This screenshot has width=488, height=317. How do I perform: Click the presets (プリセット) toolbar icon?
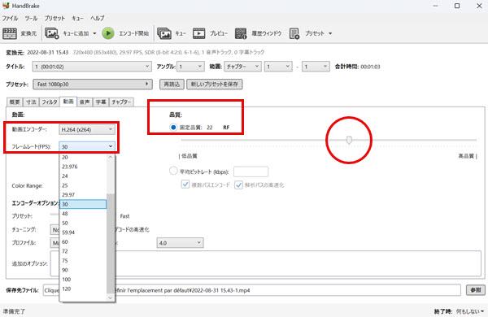coord(294,33)
